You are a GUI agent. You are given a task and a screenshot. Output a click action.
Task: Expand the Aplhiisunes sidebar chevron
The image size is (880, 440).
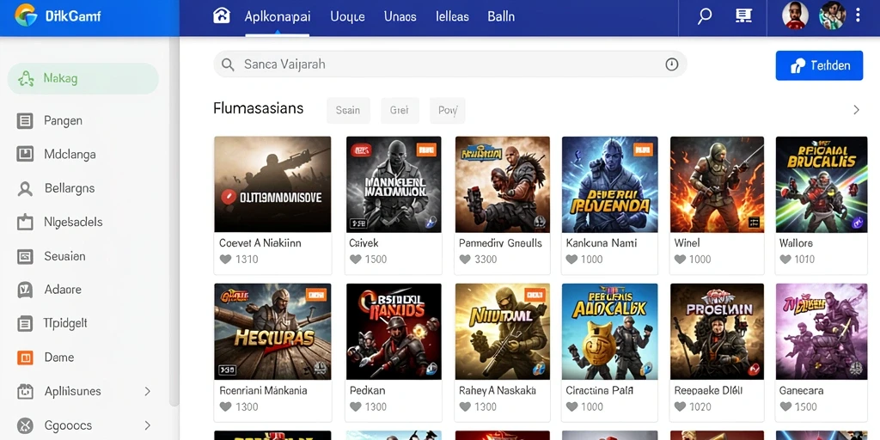point(148,391)
